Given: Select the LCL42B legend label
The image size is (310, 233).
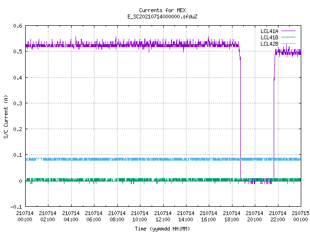Looking at the screenshot, I should [x=269, y=44].
